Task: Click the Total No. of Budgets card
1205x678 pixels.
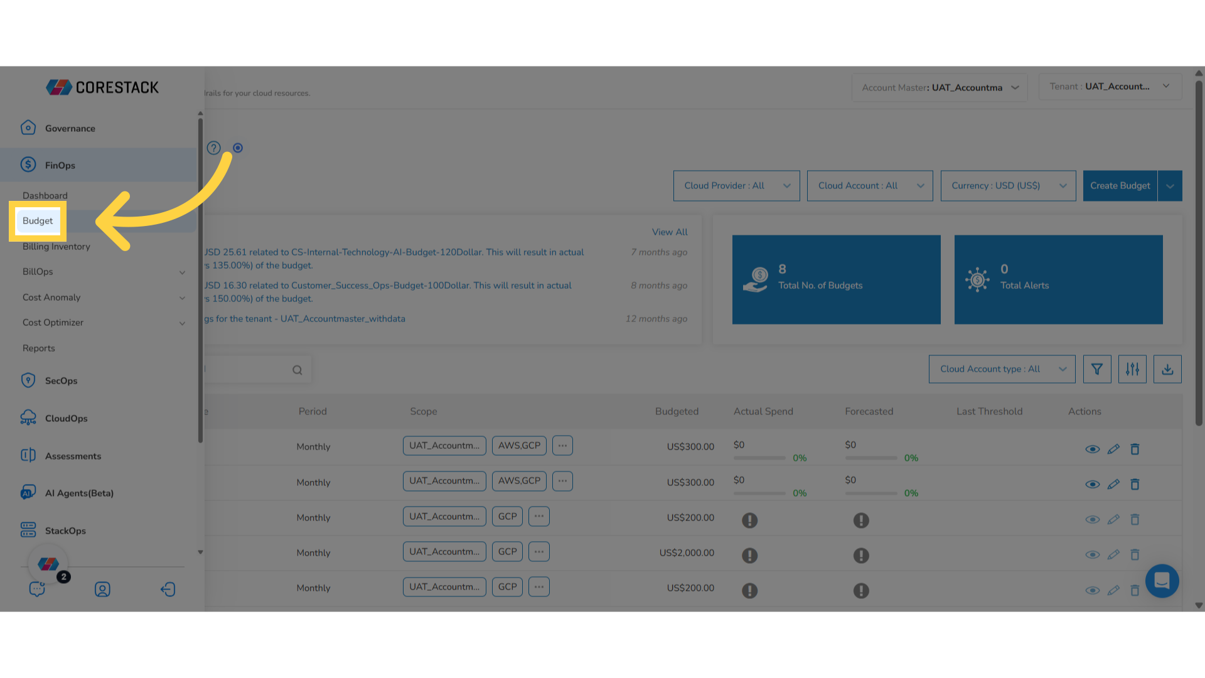Action: coord(837,279)
